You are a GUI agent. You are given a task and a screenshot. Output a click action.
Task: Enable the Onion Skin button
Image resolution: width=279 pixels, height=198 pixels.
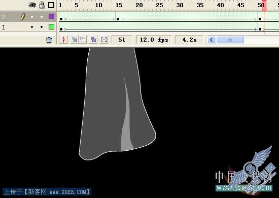click(75, 40)
